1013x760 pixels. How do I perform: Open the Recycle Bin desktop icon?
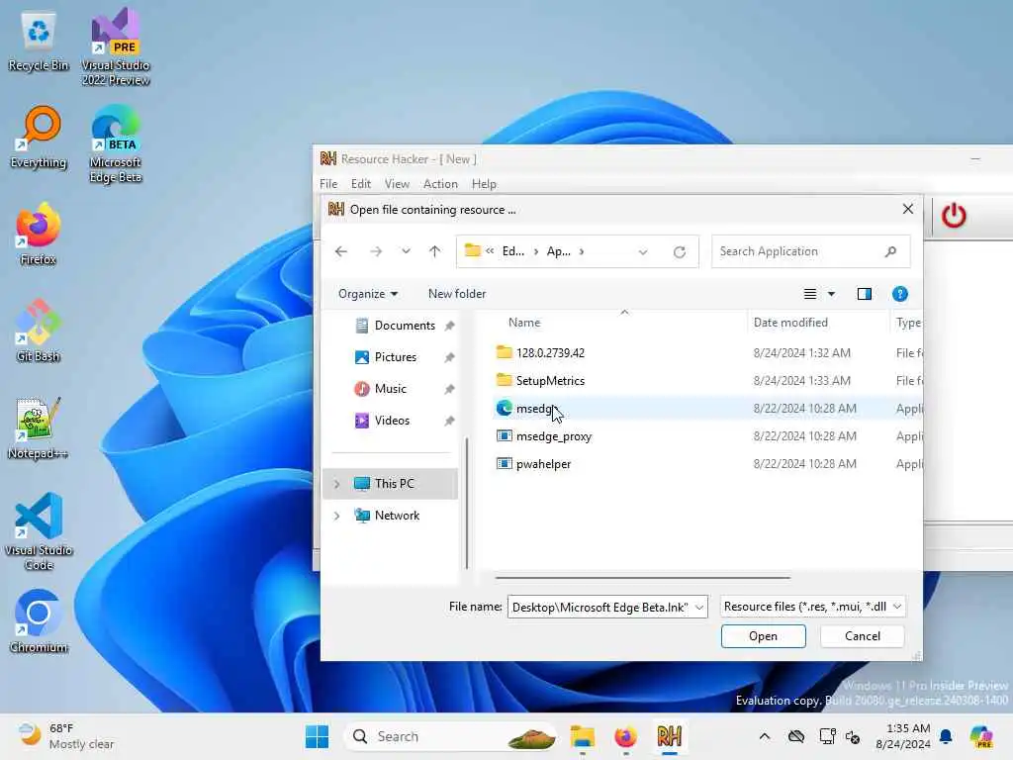tap(39, 42)
